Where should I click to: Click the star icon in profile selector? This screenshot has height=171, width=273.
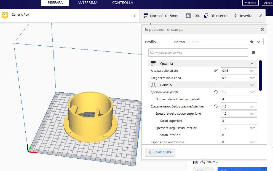[x=251, y=42]
